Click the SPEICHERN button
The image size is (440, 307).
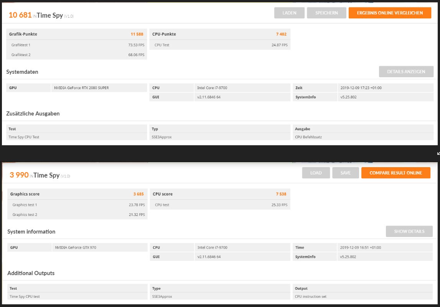tap(326, 13)
